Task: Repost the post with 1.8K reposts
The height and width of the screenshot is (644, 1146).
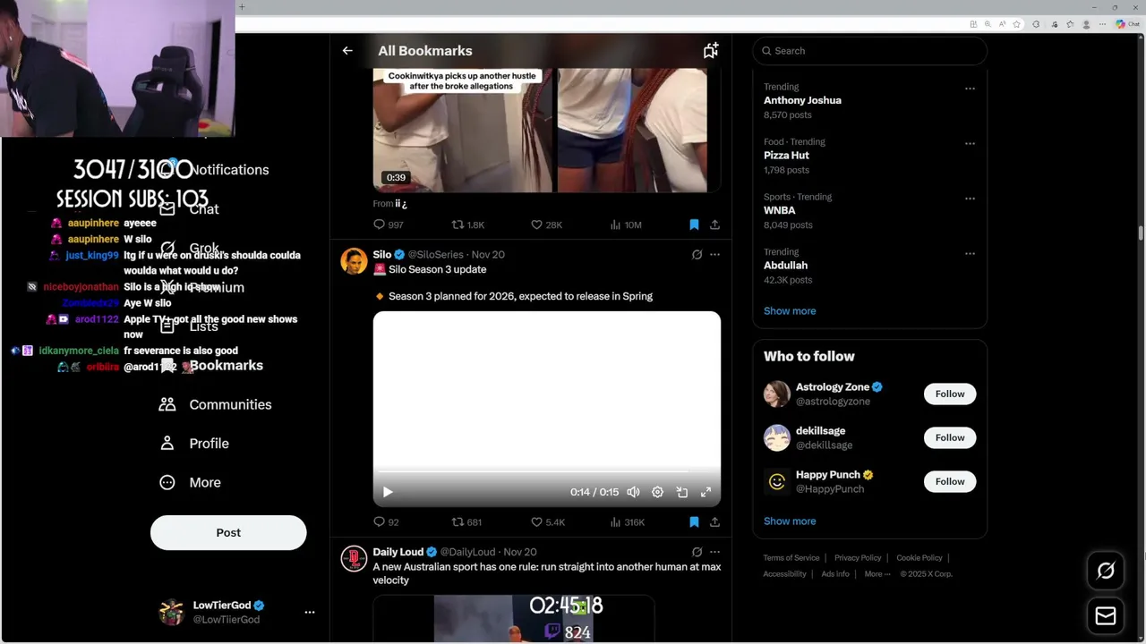Action: pyautogui.click(x=467, y=225)
